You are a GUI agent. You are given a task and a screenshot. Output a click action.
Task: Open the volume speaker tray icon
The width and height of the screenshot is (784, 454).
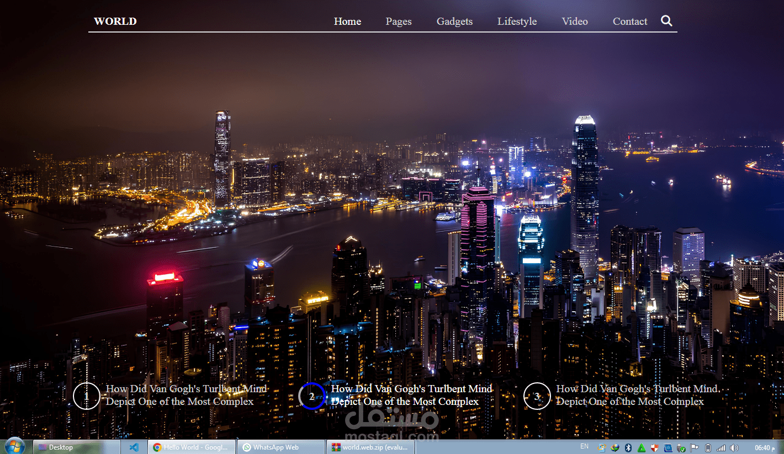tap(734, 448)
